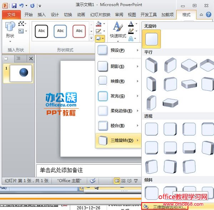Apply the blue outline Abc shape style
This screenshot has width=214, height=210.
60,31
